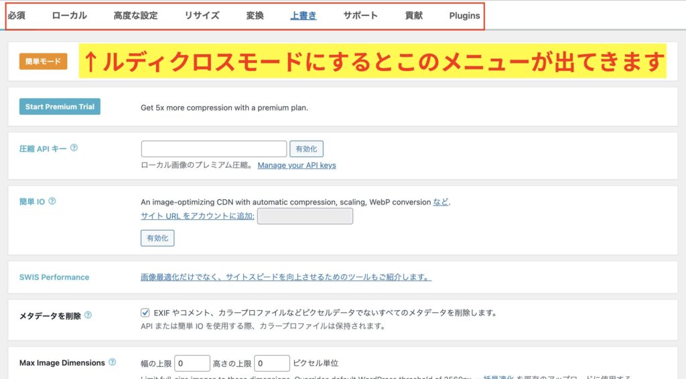Screen dimensions: 686x379
Task: Click the サイト URL をアカウントに追加 link
Action: [197, 216]
